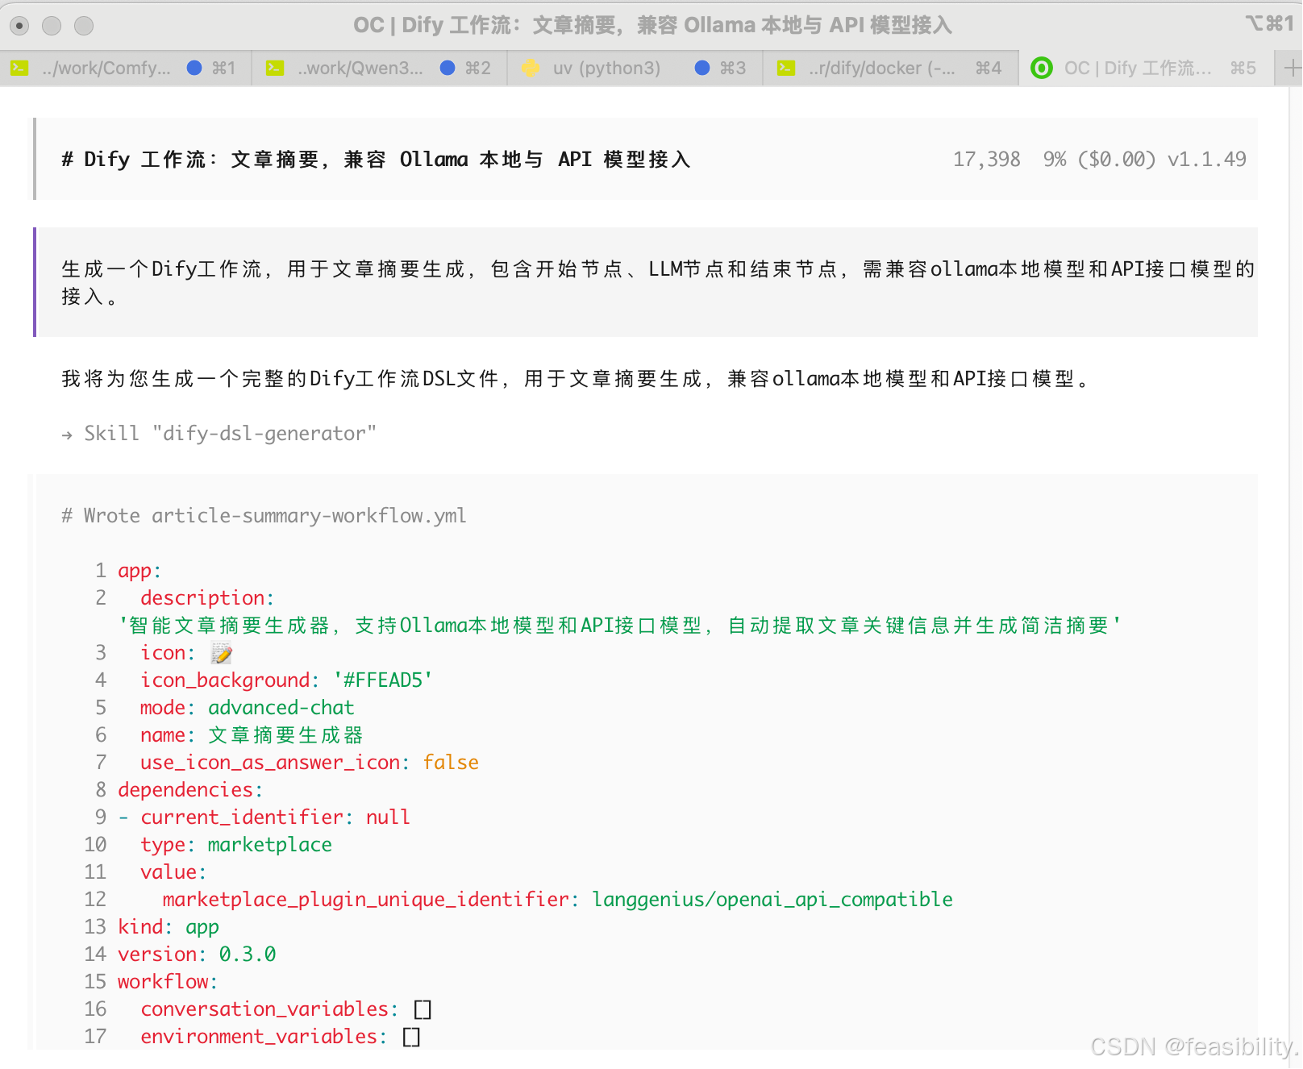Click the 'description:' key on line 2
The height and width of the screenshot is (1069, 1303).
207,598
